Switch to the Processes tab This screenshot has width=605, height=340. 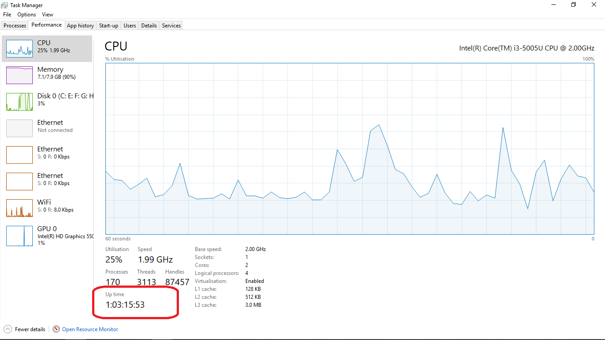15,25
